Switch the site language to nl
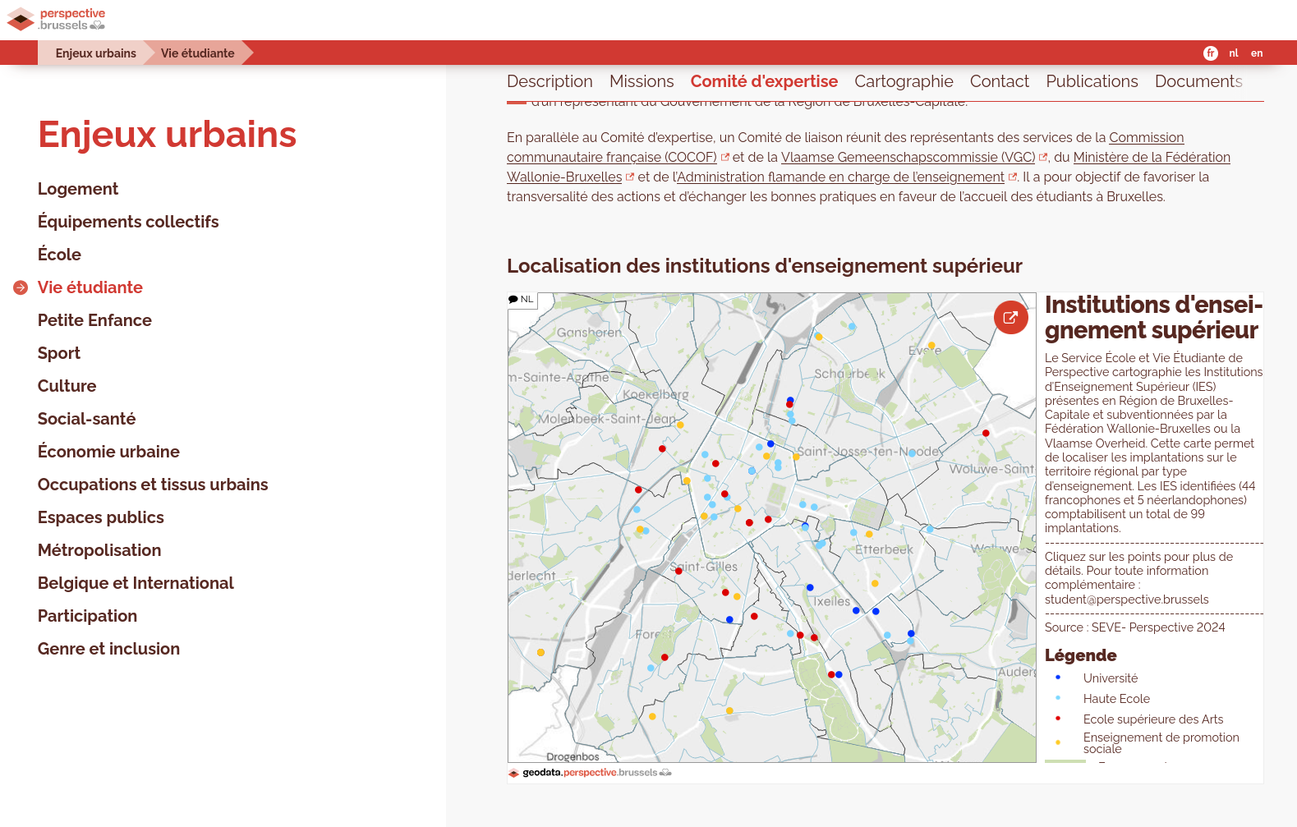Screen dimensions: 1297x827 [1233, 53]
